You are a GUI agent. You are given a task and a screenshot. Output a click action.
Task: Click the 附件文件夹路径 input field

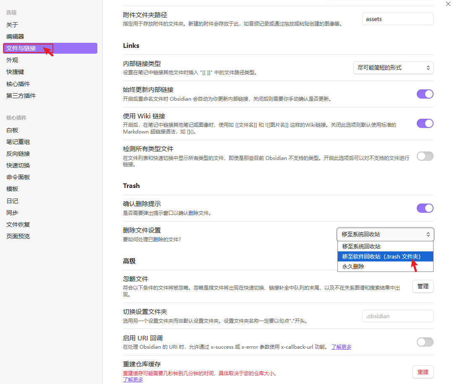(x=397, y=19)
